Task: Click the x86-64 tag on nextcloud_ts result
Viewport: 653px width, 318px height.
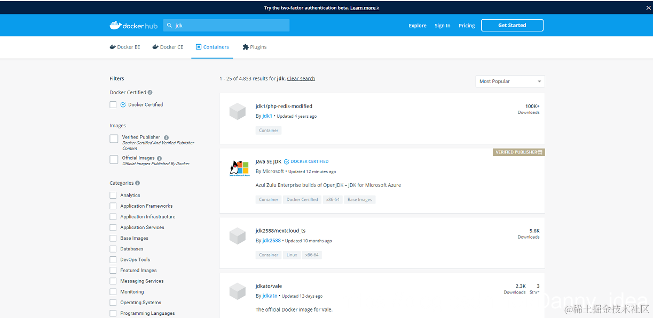Action: [x=312, y=255]
